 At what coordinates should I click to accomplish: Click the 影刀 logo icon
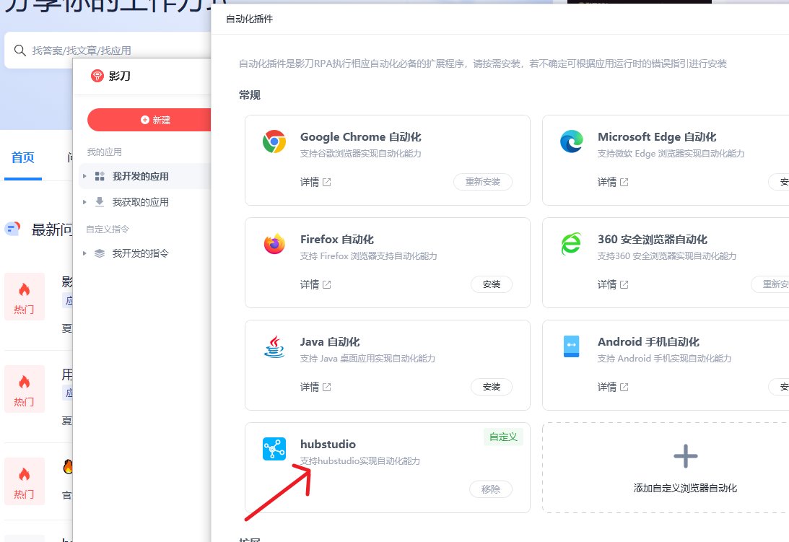[97, 76]
